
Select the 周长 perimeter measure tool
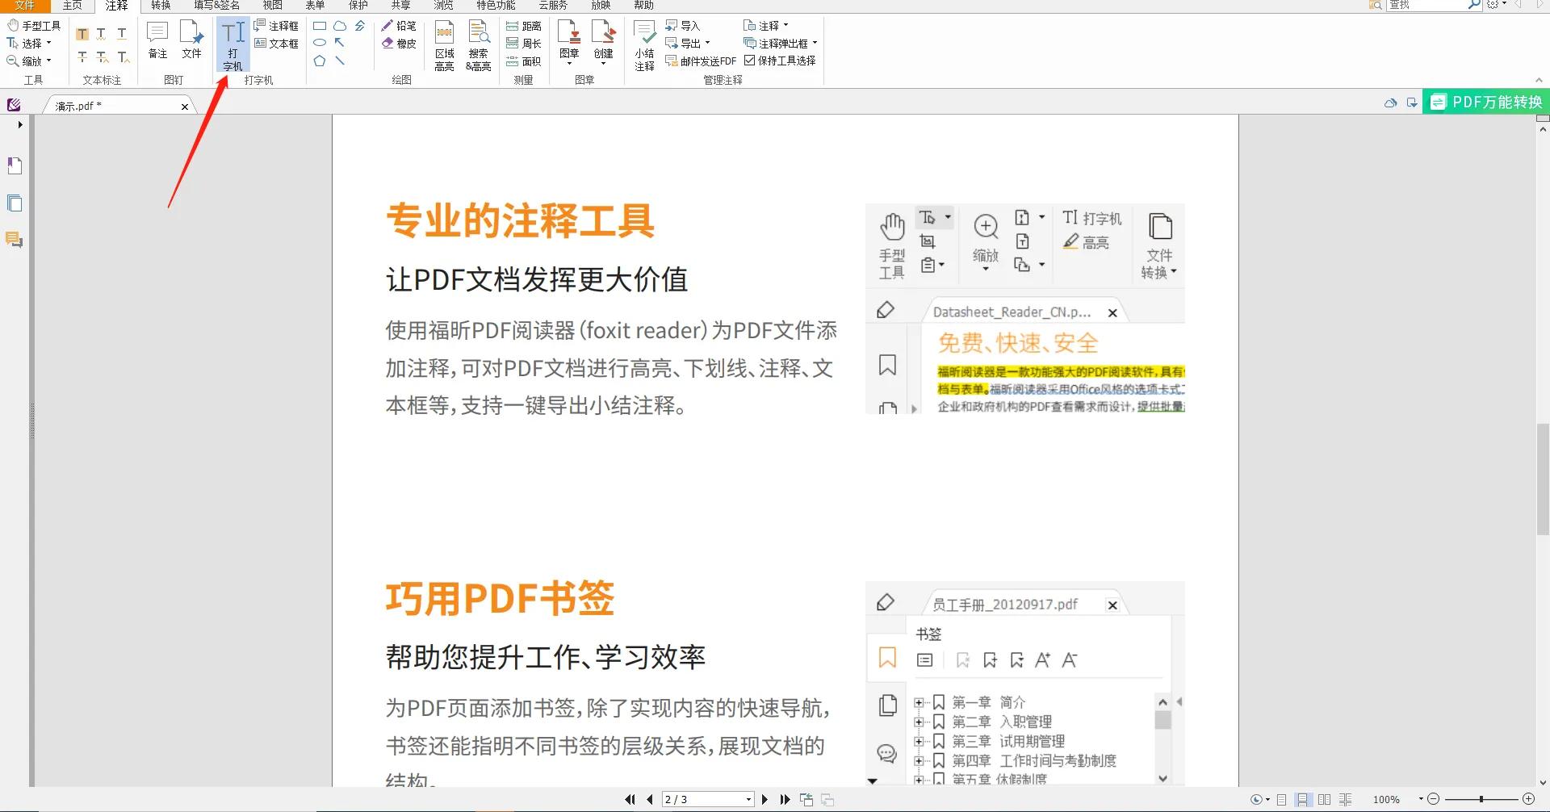pos(523,44)
